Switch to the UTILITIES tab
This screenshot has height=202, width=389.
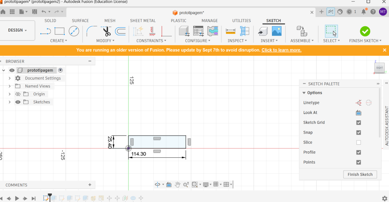(242, 20)
